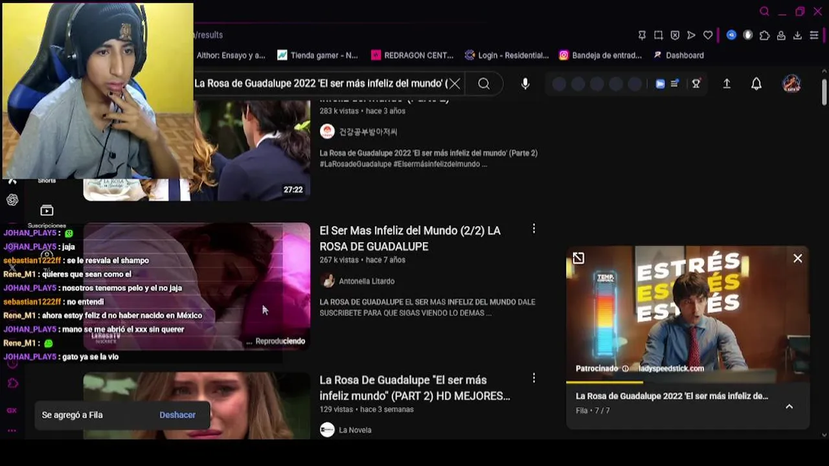Click the send flow arrow icon
The image size is (829, 466).
pyautogui.click(x=691, y=35)
